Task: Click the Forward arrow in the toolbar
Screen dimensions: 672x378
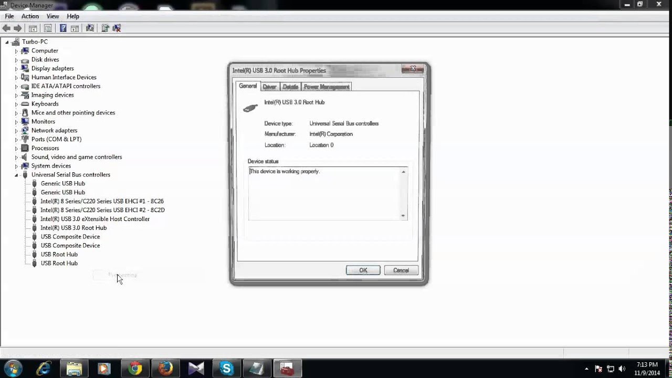Action: pos(18,28)
